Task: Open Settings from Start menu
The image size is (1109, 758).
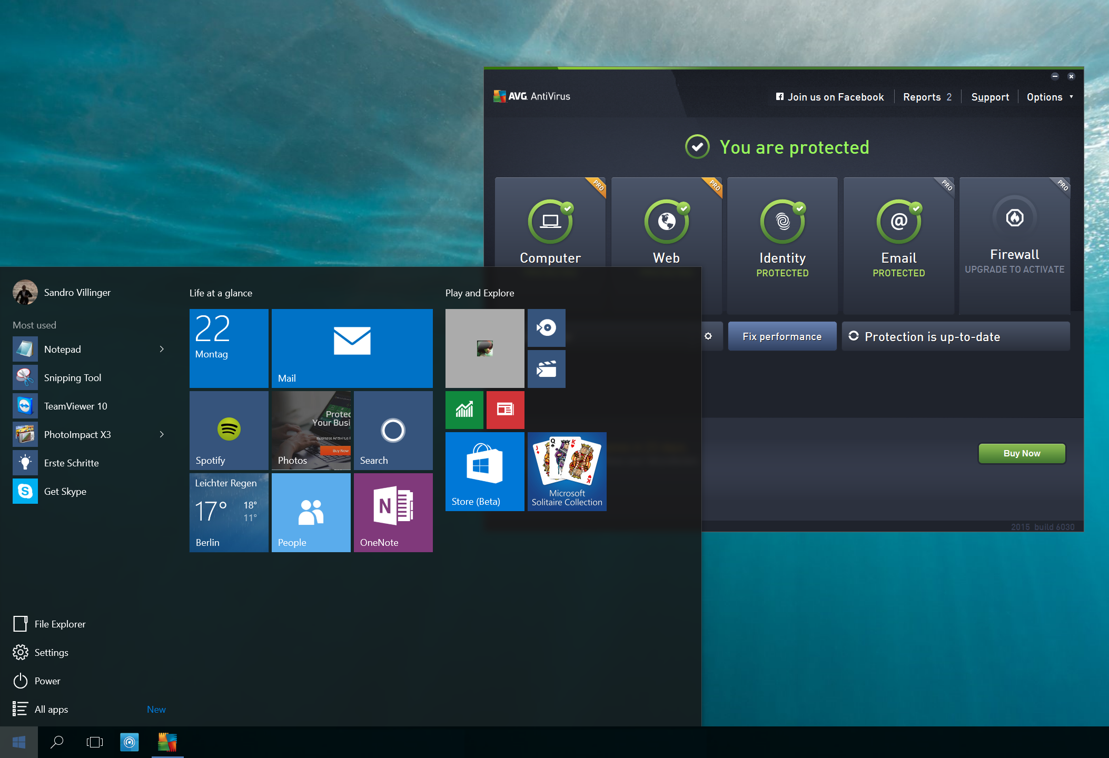Action: pyautogui.click(x=41, y=652)
